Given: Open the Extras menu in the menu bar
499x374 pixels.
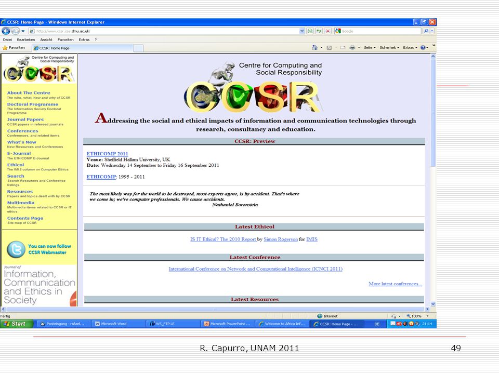Looking at the screenshot, I should pos(84,40).
